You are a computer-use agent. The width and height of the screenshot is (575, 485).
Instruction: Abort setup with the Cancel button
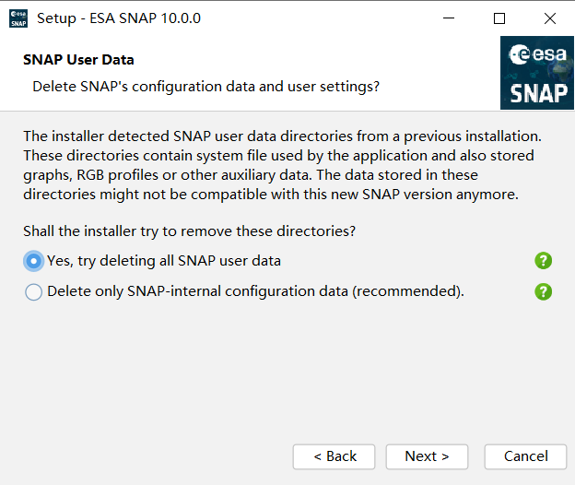click(x=525, y=456)
